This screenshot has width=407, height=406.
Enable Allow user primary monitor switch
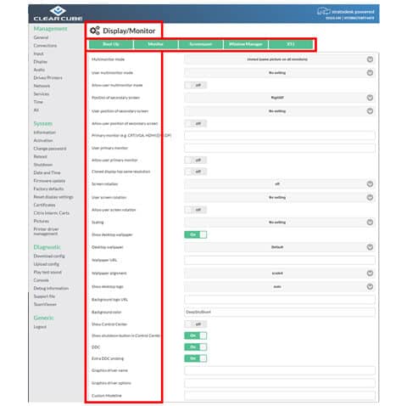(195, 161)
